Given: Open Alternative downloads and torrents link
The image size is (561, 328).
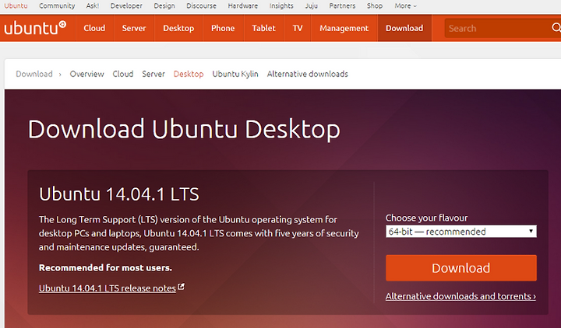Looking at the screenshot, I should (460, 296).
